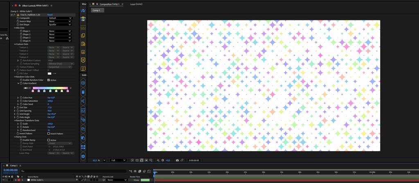Image resolution: width=419 pixels, height=183 pixels.
Task: Click the blue circled plus icon in the side toolbar
Action: [x=83, y=83]
